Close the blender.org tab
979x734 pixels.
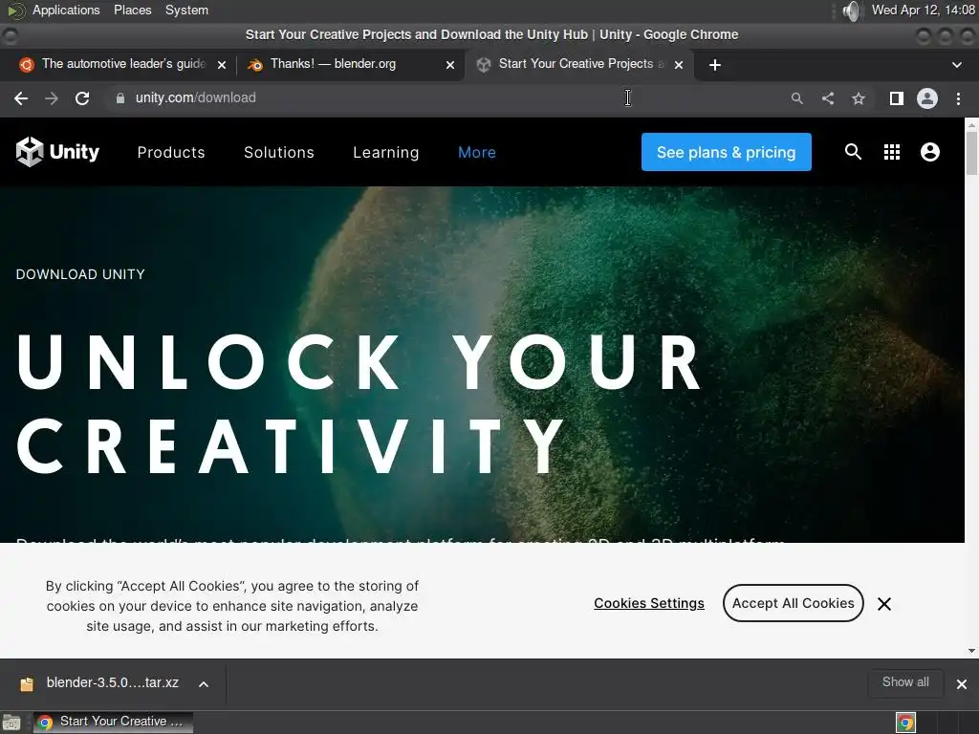[450, 65]
